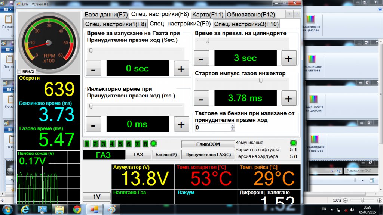Toggle the RPM/2 checkbox
Image resolution: width=383 pixels, height=215 pixels.
[x=19, y=71]
